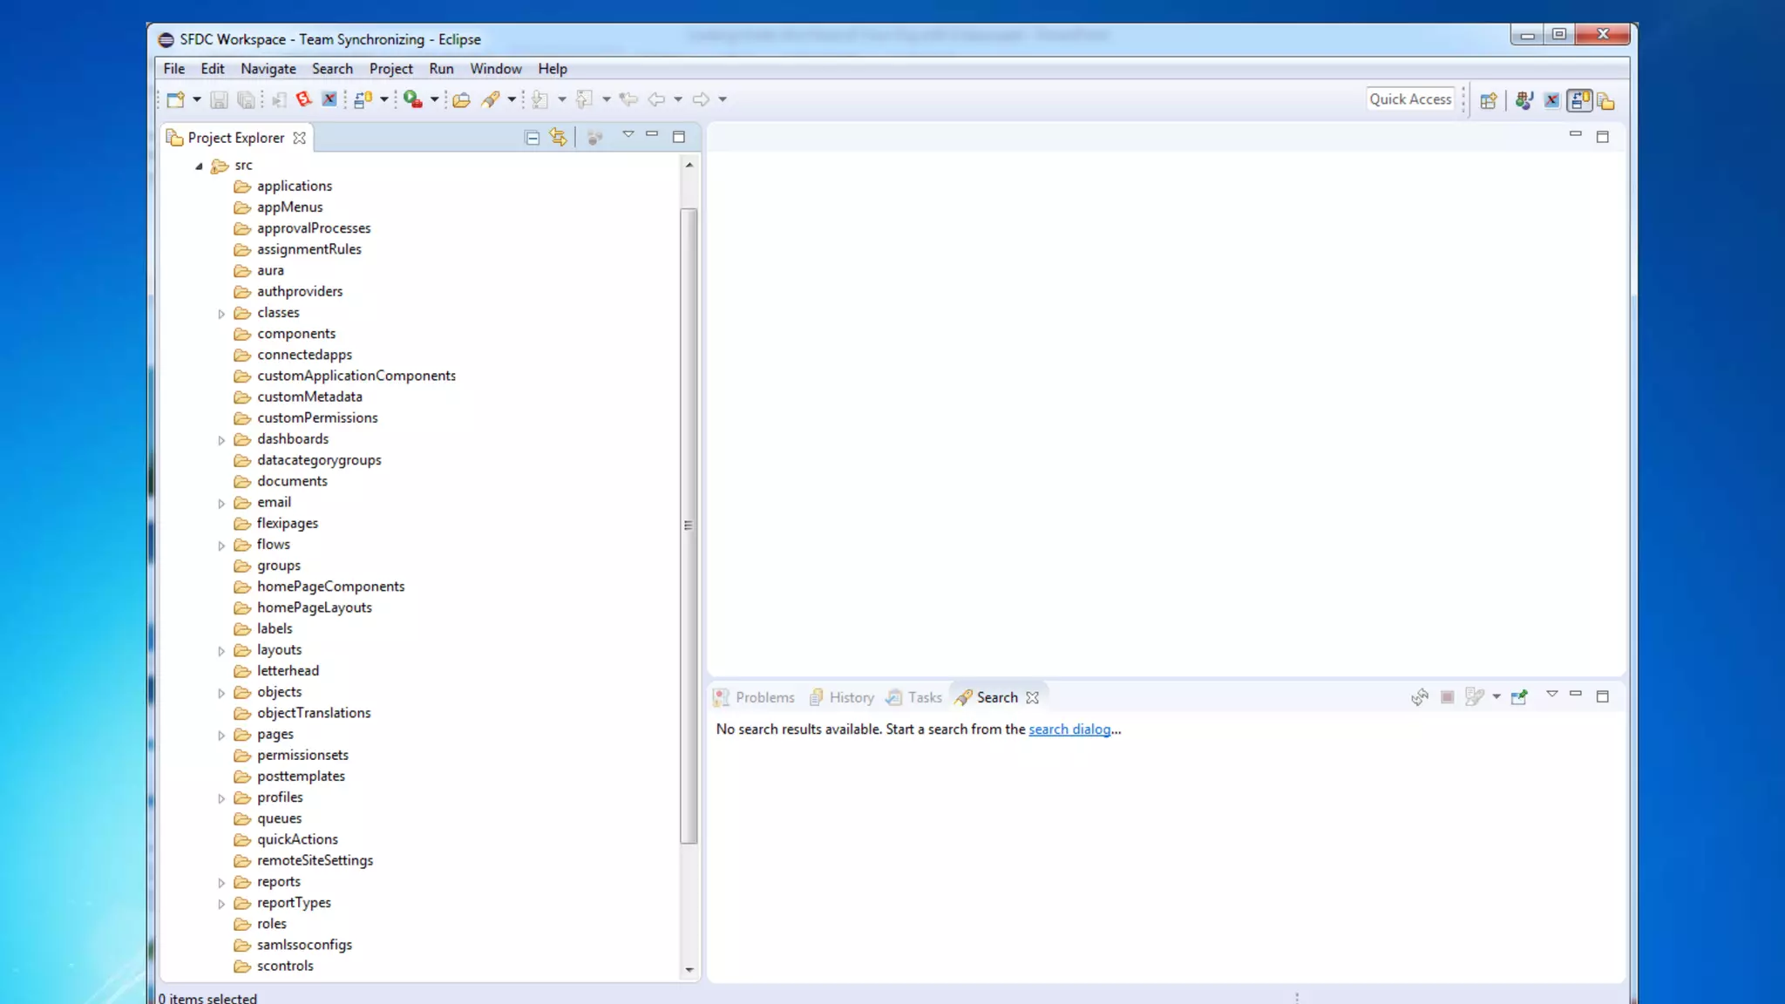Click the Pin Search view icon
This screenshot has height=1004, width=1785.
1519,697
